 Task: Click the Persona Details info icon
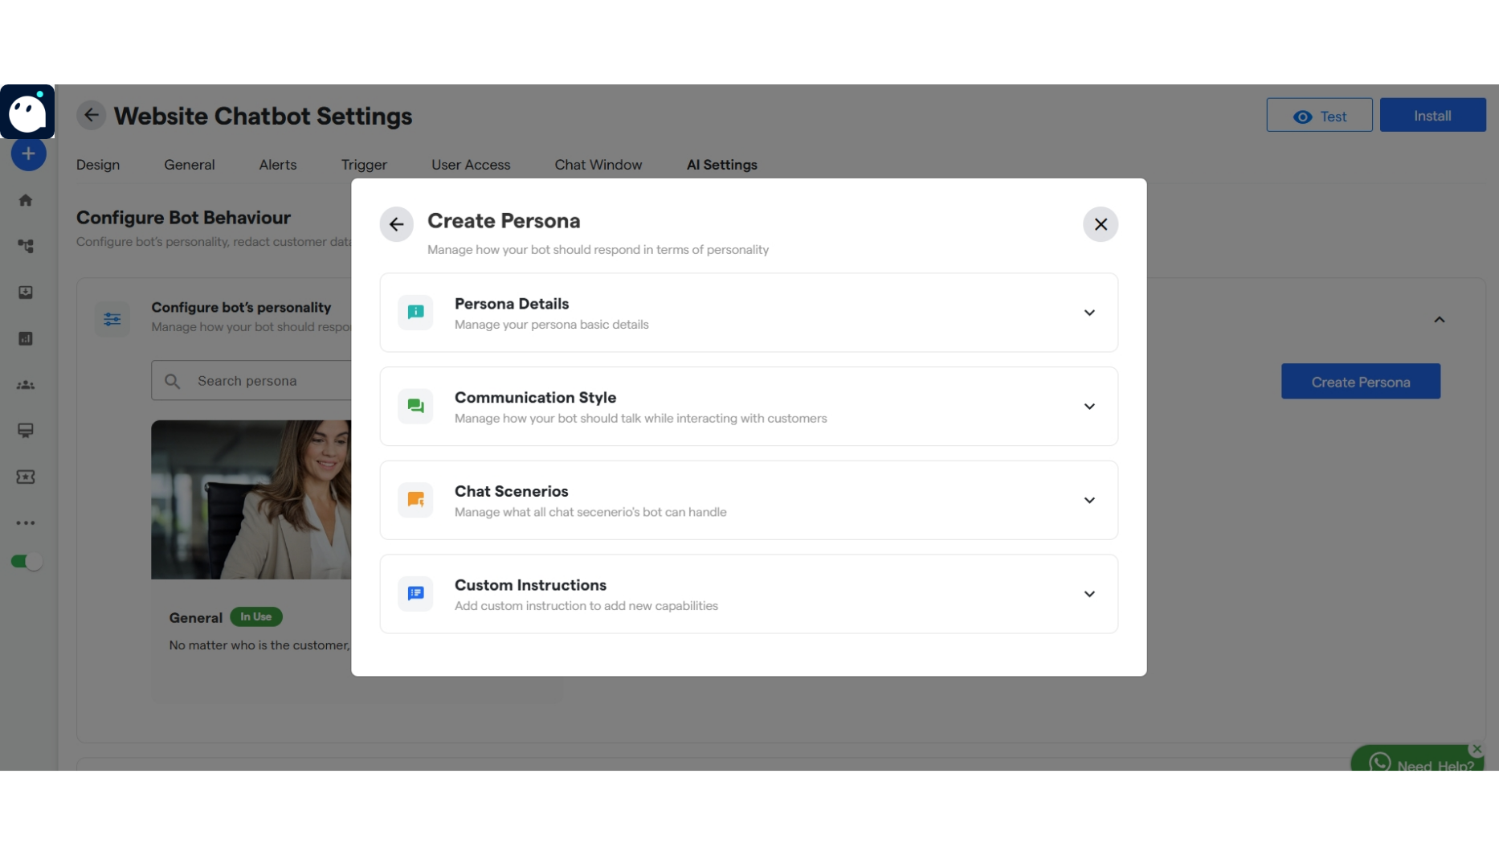point(415,313)
